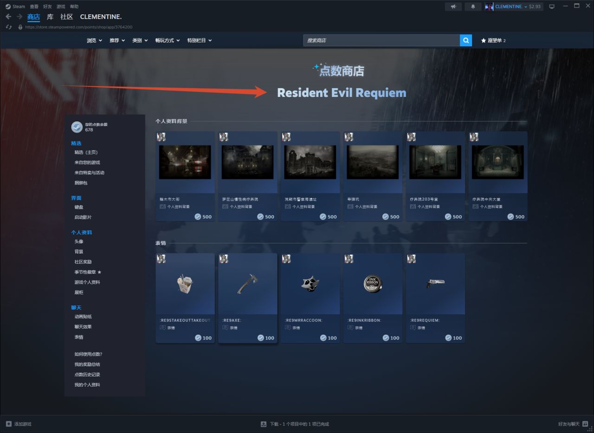Click the CLEMENTINE user avatar picture
This screenshot has height=433, width=594.
[x=489, y=6]
